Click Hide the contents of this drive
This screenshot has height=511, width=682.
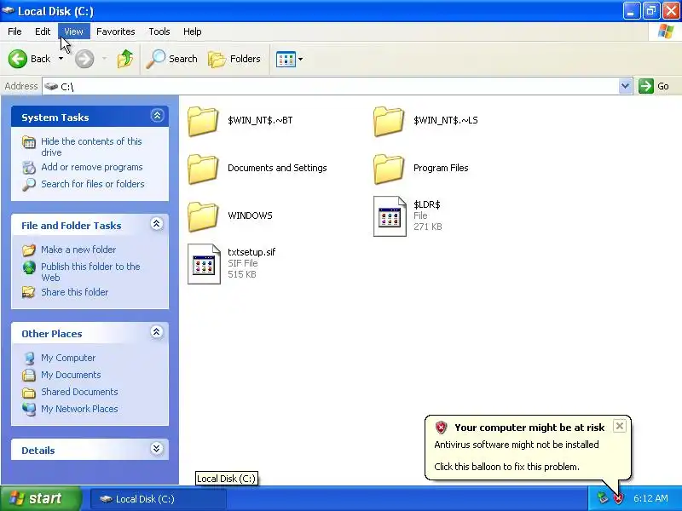point(91,146)
